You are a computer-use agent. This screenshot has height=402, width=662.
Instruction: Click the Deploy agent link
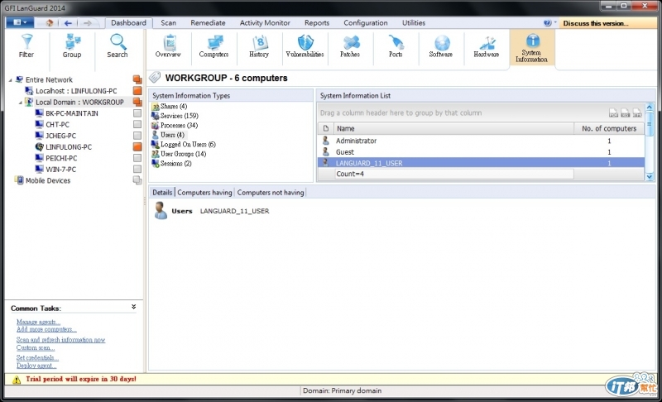click(x=36, y=366)
